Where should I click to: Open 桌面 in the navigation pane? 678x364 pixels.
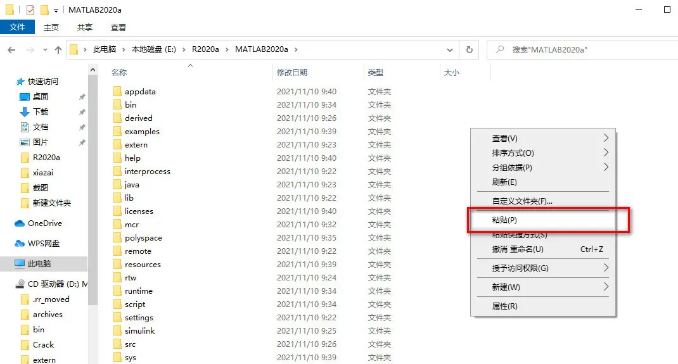40,97
